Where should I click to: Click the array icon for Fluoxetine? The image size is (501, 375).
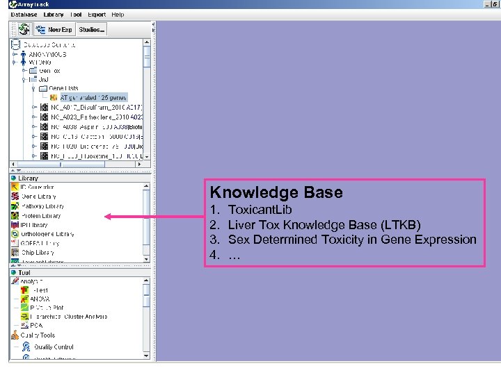(44, 156)
